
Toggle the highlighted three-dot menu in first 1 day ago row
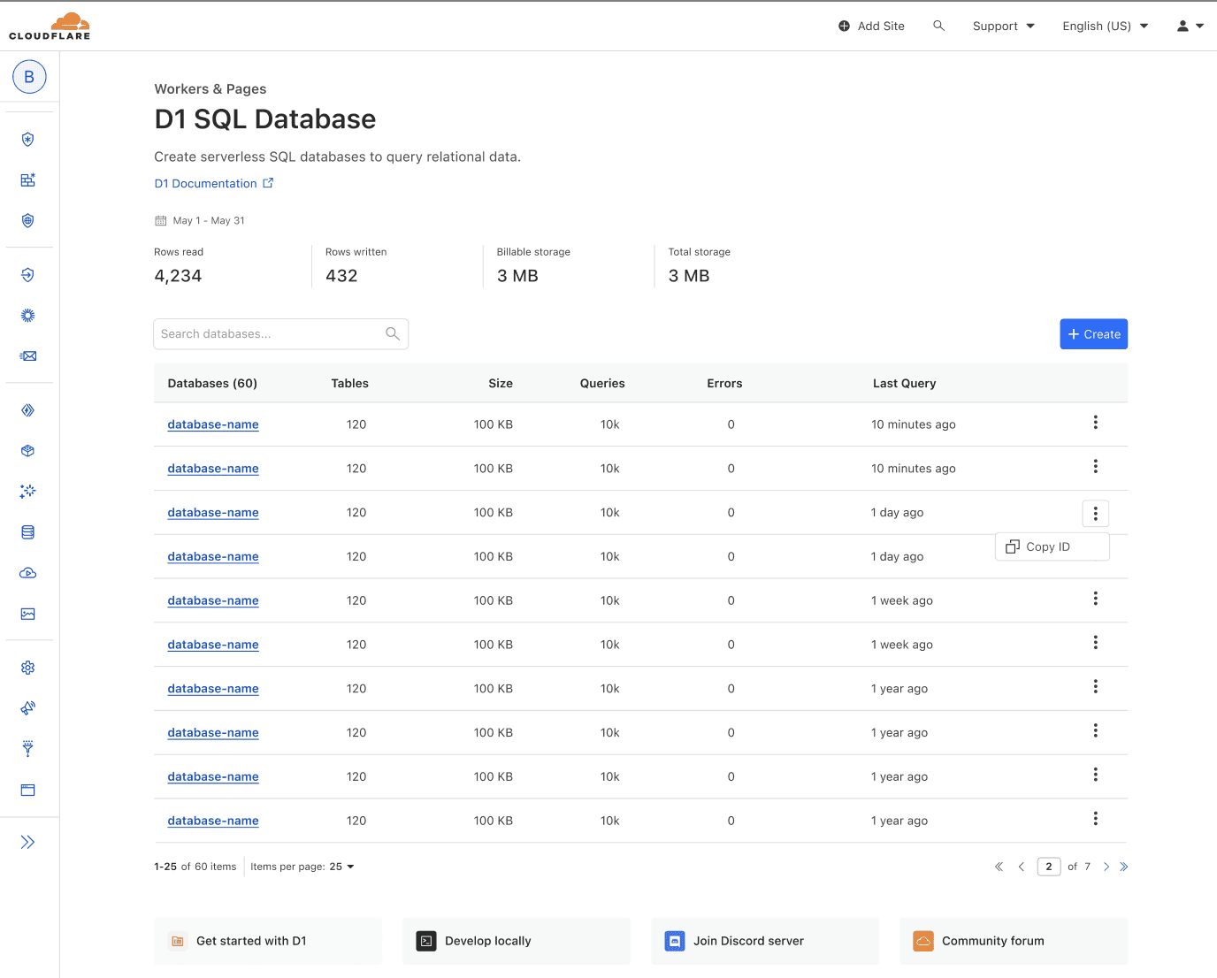click(x=1095, y=513)
